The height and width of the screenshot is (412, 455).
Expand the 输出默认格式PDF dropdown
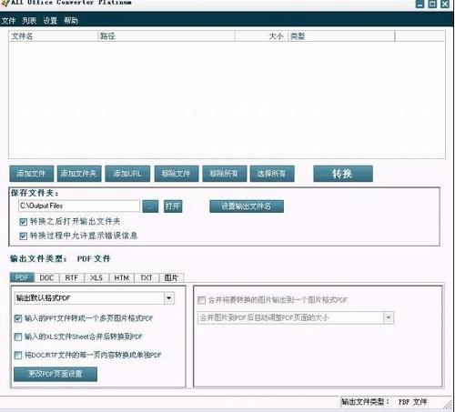(169, 298)
